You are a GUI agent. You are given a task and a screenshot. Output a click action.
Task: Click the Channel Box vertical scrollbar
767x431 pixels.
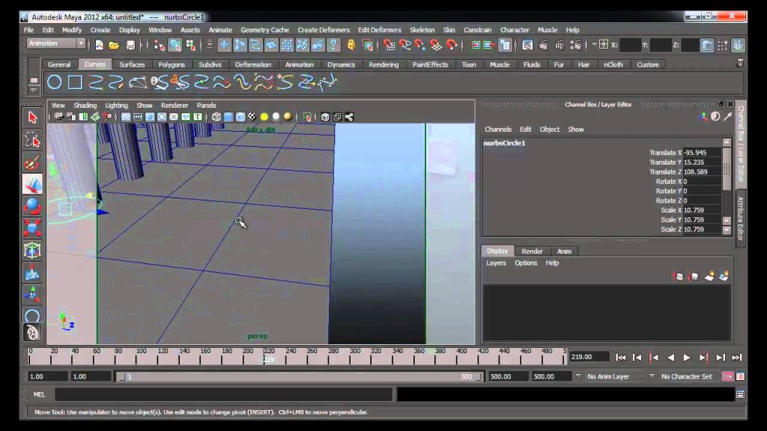point(727,186)
